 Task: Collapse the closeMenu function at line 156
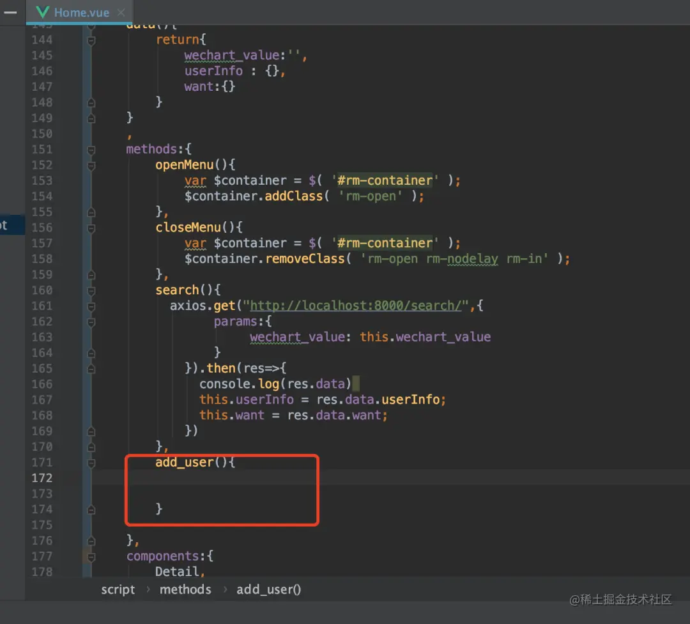click(x=91, y=228)
